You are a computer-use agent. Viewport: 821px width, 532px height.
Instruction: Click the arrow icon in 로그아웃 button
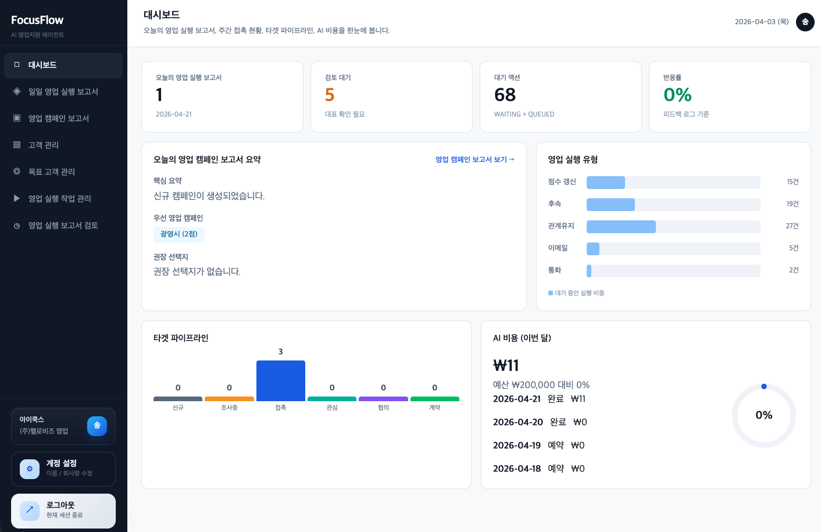30,510
